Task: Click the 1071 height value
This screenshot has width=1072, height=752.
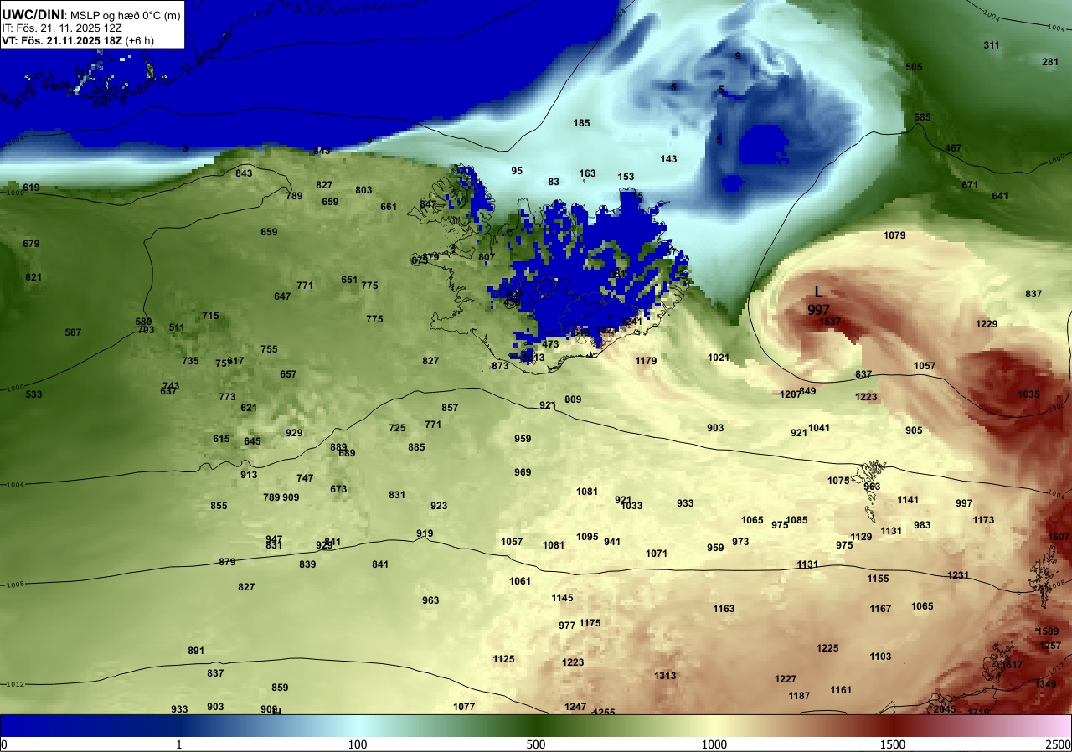Action: point(657,554)
